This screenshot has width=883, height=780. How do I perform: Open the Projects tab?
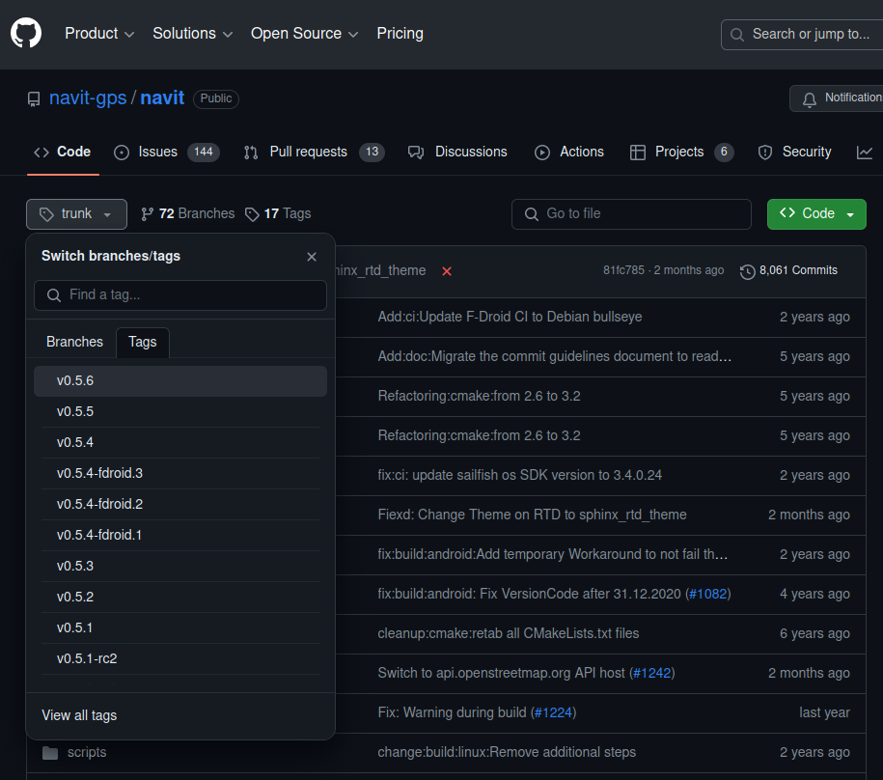(681, 153)
